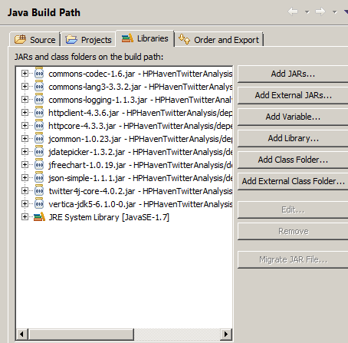Click the horizontal scrollbar right arrow

point(226,334)
